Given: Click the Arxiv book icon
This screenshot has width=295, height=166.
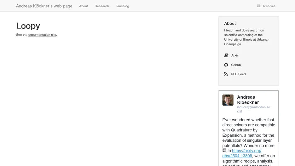Looking at the screenshot, I should point(226,55).
